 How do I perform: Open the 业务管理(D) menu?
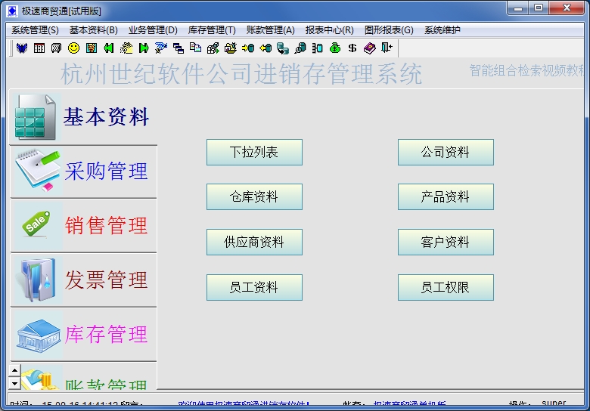click(153, 30)
